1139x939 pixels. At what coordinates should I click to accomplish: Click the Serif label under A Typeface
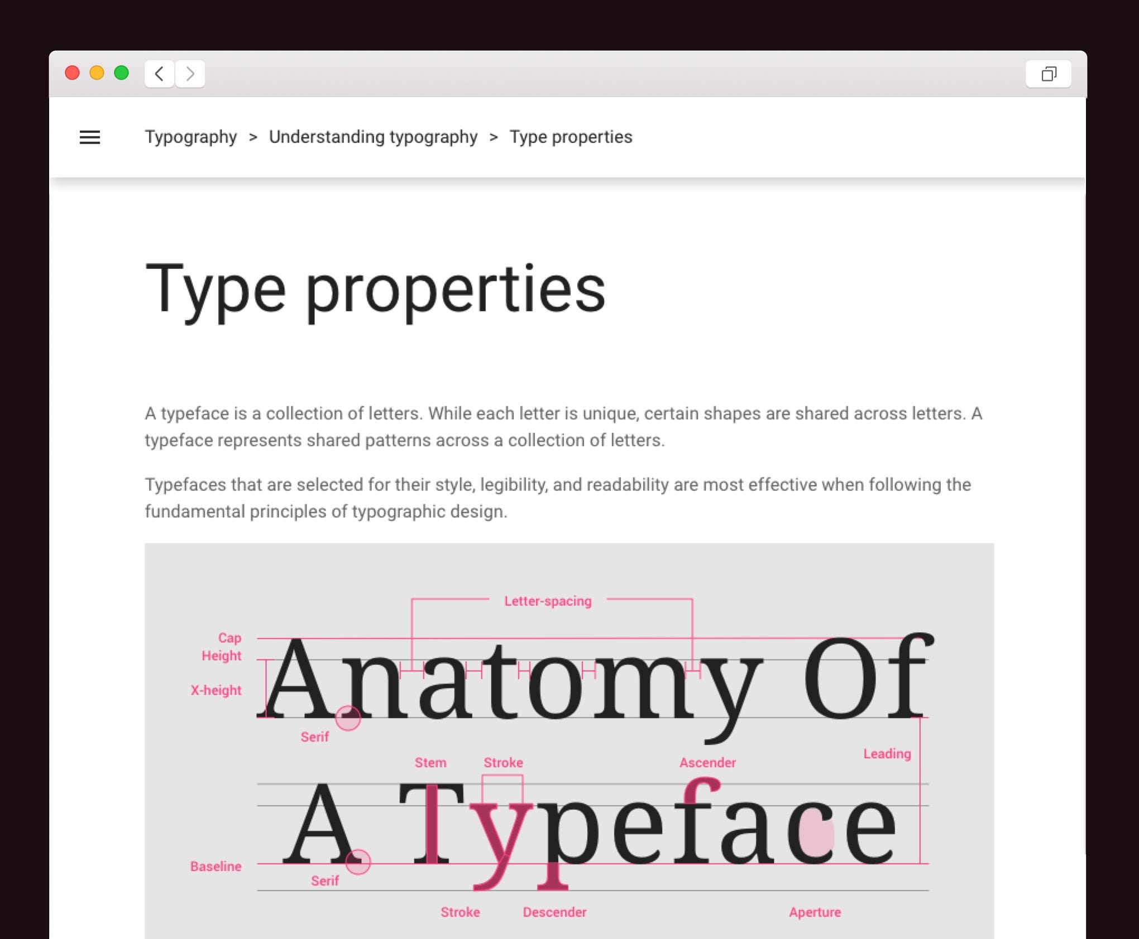[325, 881]
